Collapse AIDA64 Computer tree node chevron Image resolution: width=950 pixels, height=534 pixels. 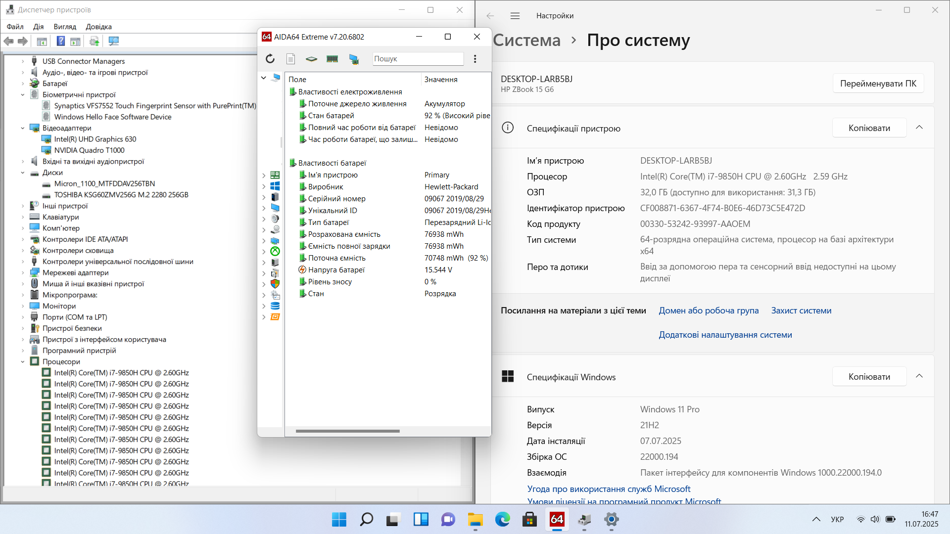264,78
